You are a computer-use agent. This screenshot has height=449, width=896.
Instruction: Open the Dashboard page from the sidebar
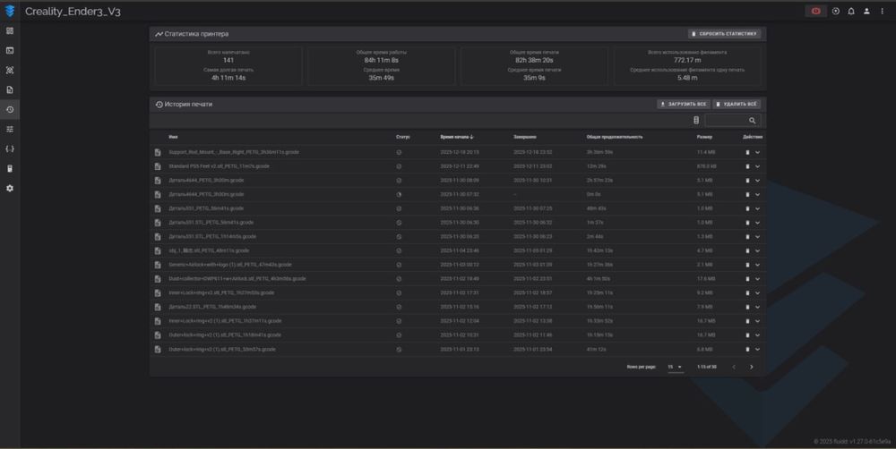click(x=10, y=30)
